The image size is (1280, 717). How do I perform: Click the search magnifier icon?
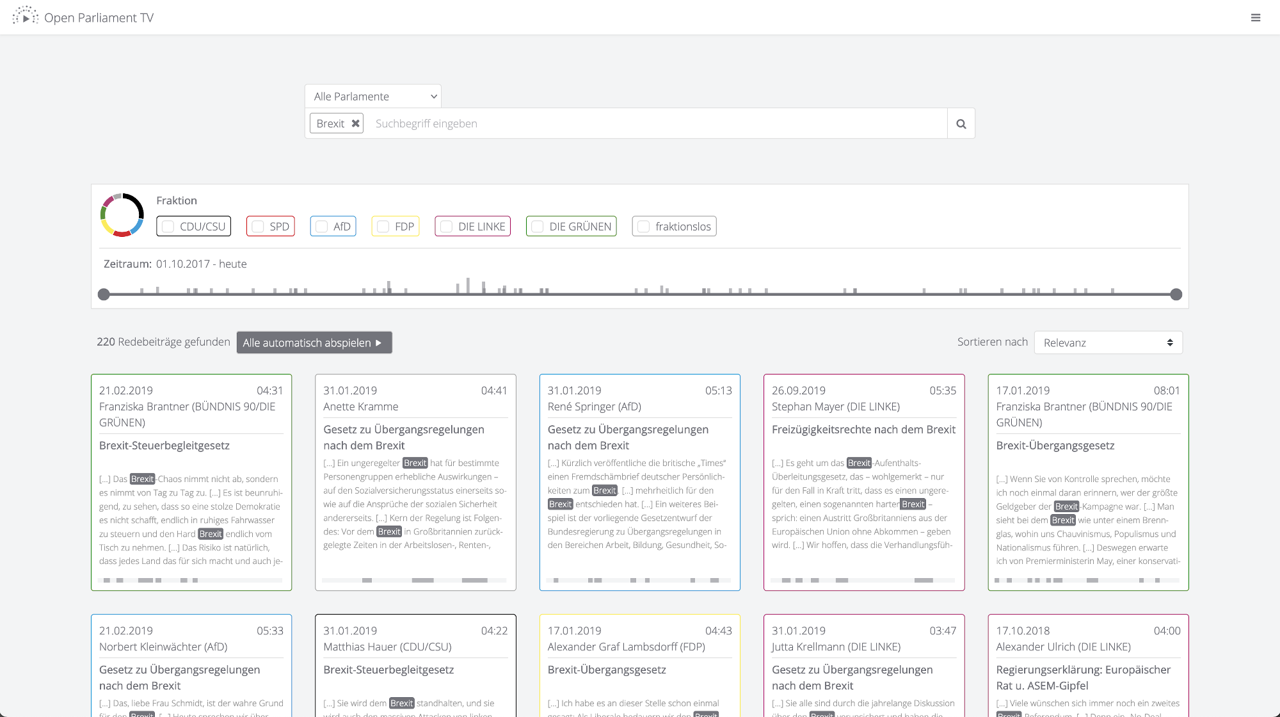click(961, 124)
